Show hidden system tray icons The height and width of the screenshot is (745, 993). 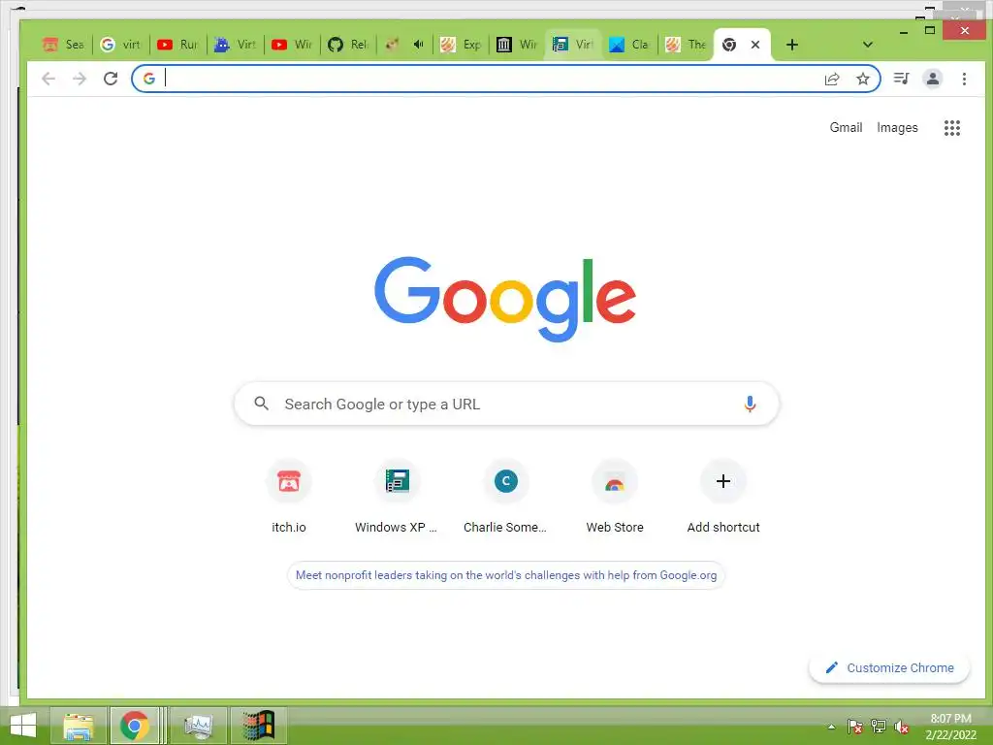(831, 727)
